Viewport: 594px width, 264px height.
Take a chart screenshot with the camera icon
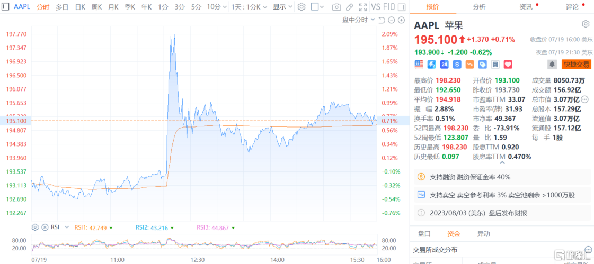point(336,7)
